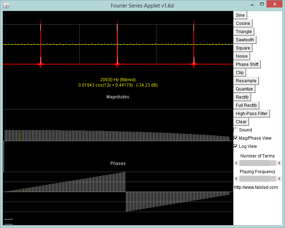
Task: Click the "Playing Frequency" label
Action: coord(258,171)
